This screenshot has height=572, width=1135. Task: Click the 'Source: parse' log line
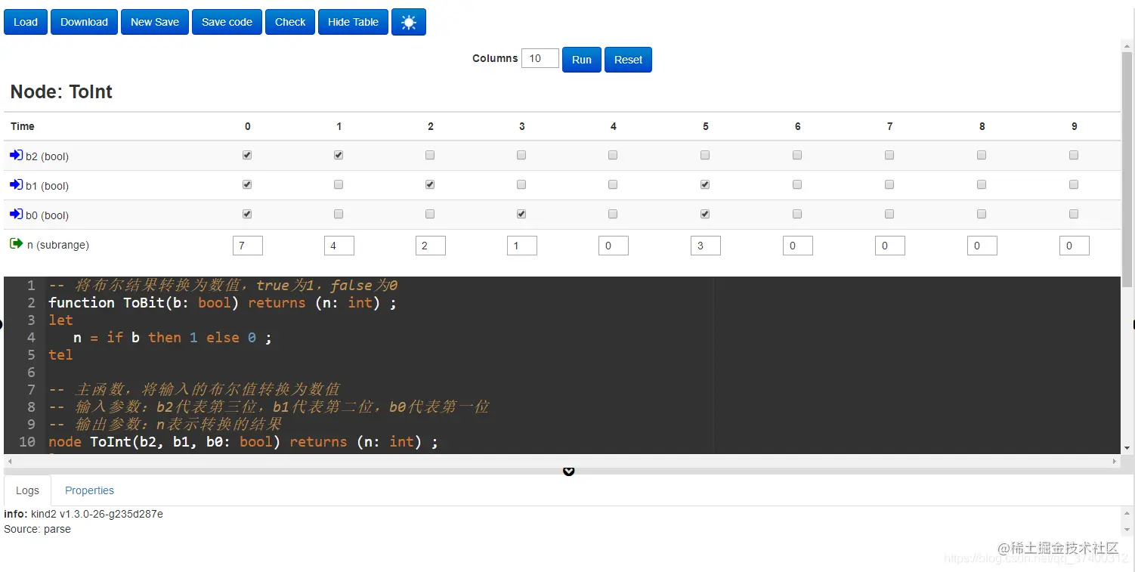[37, 529]
